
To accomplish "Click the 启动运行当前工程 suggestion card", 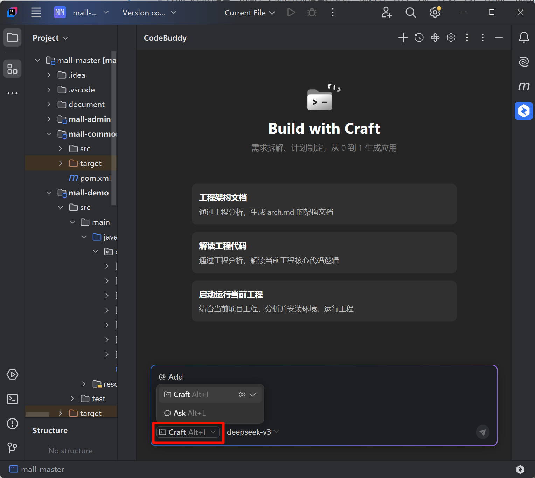I will click(x=324, y=301).
